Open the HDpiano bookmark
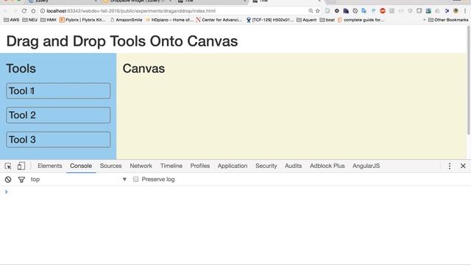 (169, 20)
